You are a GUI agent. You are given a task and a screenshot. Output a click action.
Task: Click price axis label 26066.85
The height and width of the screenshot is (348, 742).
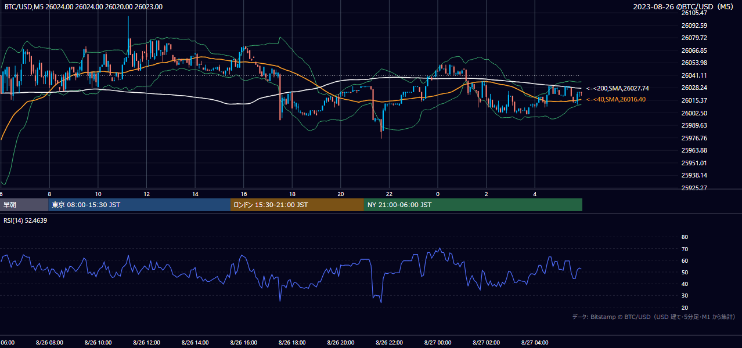pos(694,50)
